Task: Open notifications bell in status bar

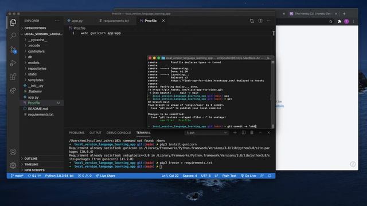Action: (x=270, y=176)
